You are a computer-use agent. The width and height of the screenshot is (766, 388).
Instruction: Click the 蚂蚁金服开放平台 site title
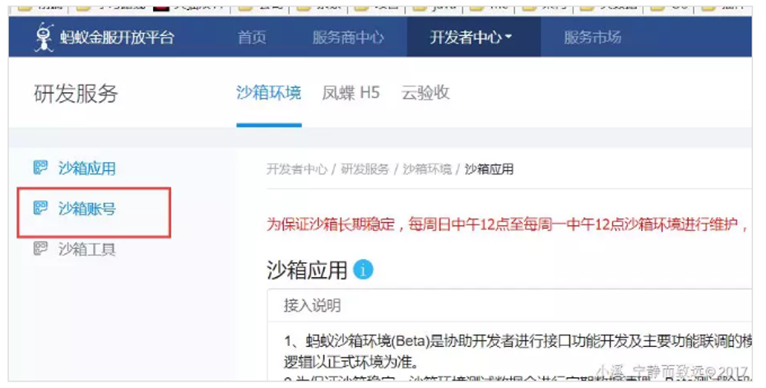(x=117, y=38)
